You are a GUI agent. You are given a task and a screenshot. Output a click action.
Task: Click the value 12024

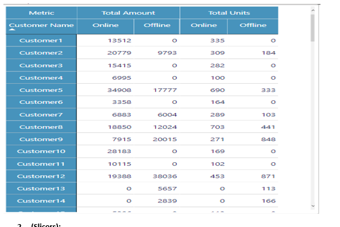tap(165, 127)
